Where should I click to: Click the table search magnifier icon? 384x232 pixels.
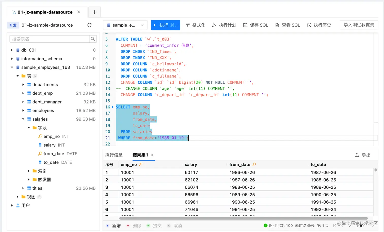[x=93, y=39]
